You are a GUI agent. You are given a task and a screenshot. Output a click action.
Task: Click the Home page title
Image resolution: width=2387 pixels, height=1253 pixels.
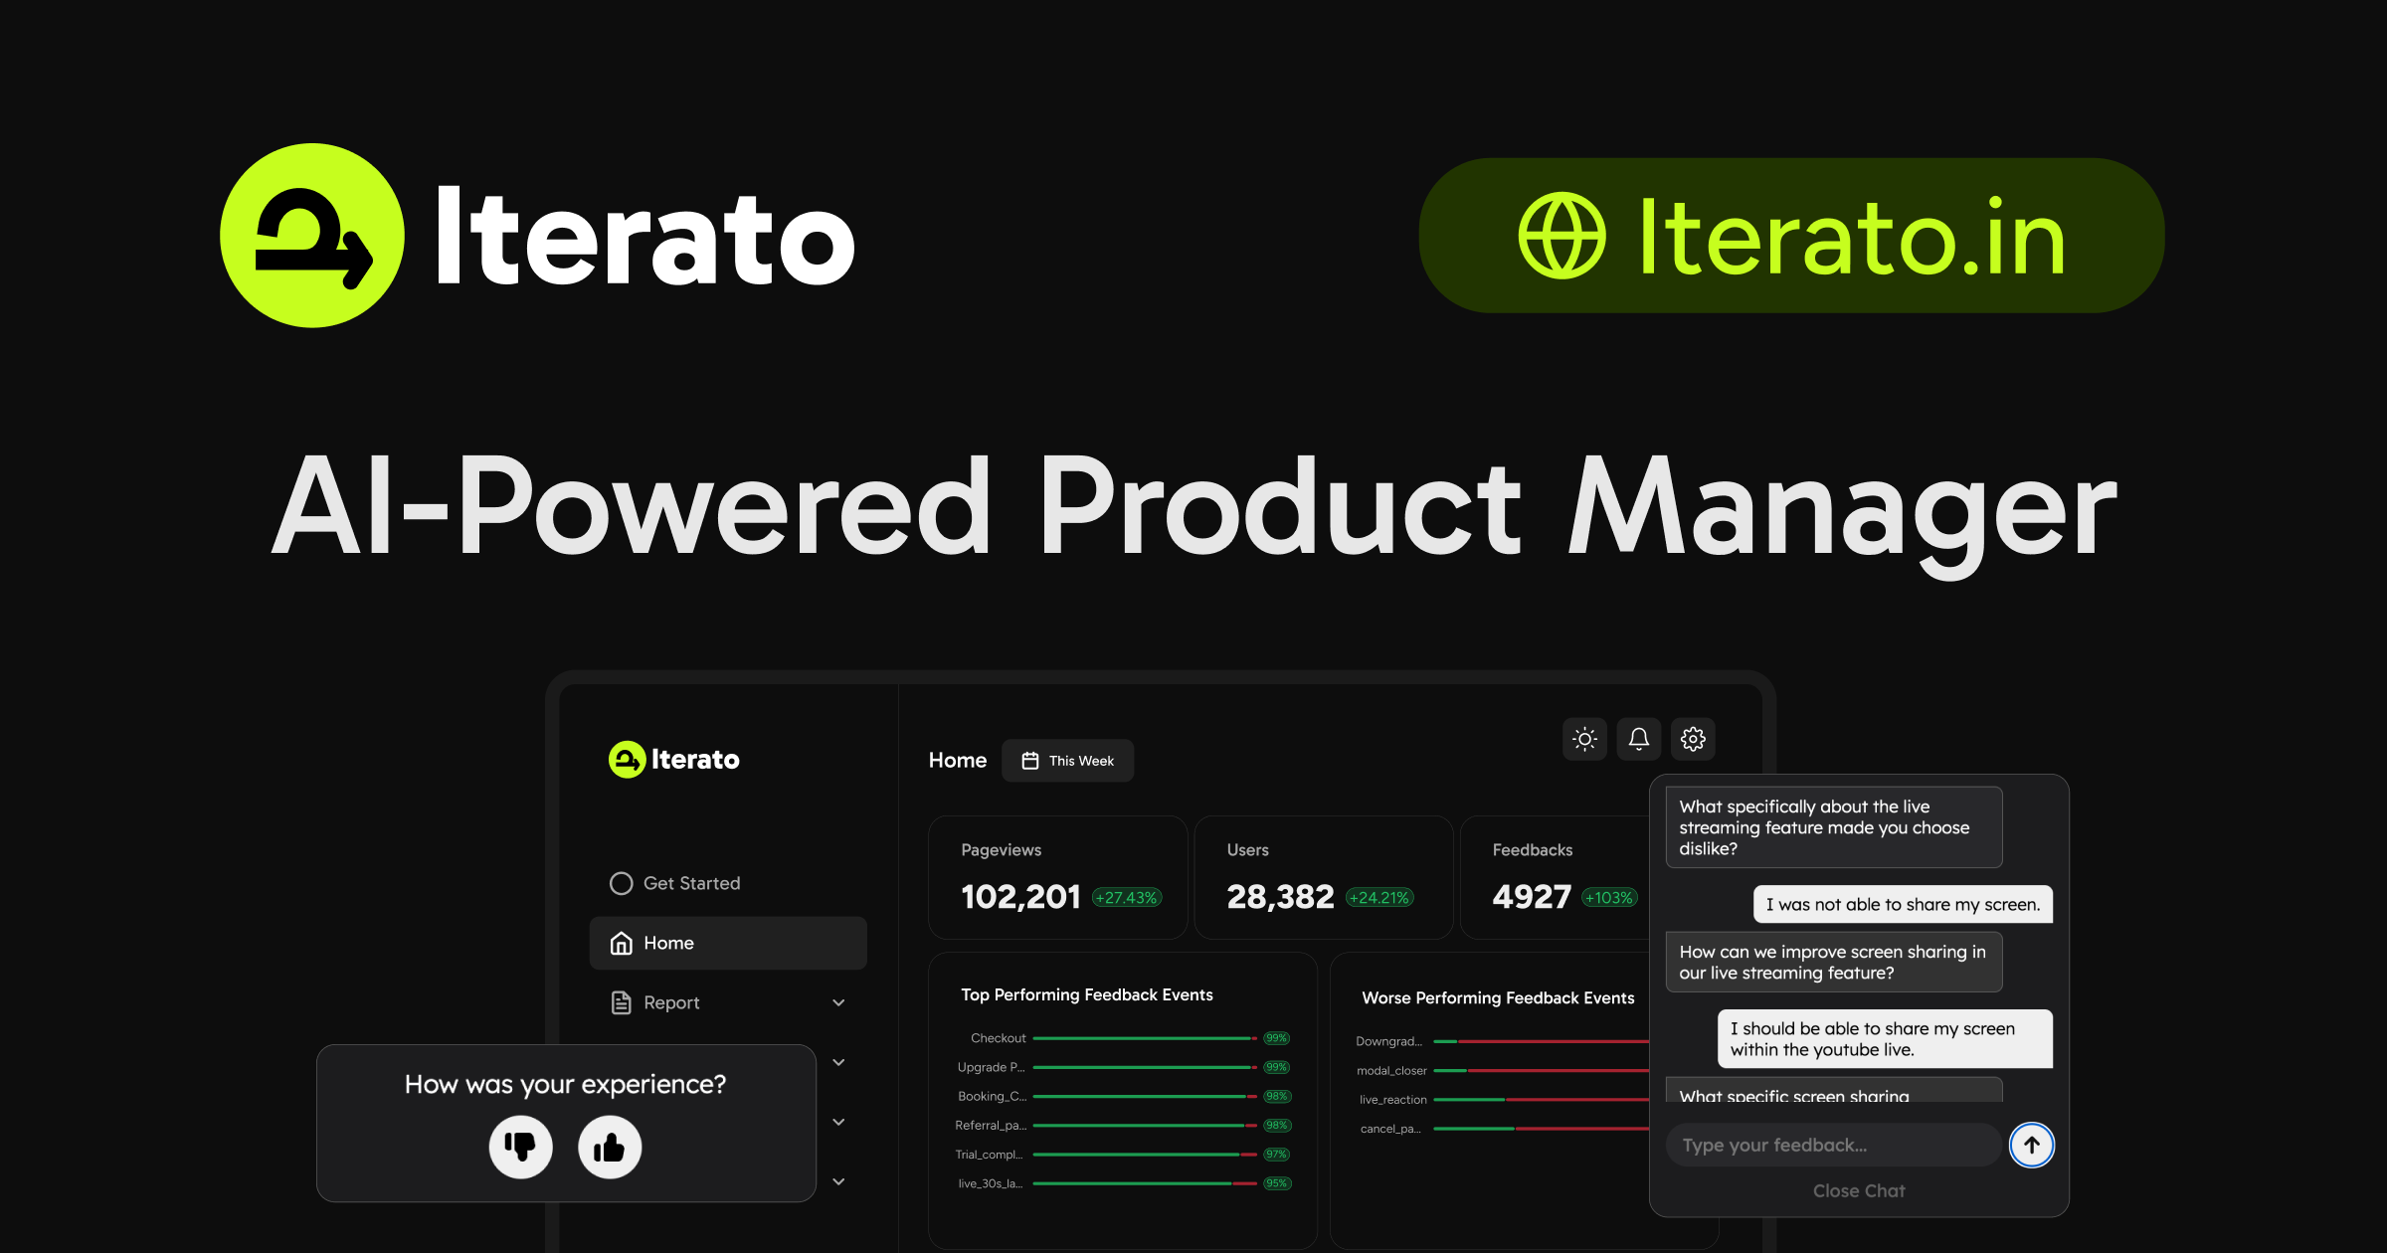(958, 761)
